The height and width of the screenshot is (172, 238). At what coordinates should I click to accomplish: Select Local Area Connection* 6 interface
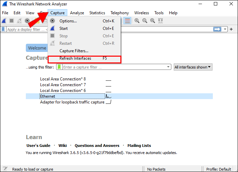click(x=63, y=90)
